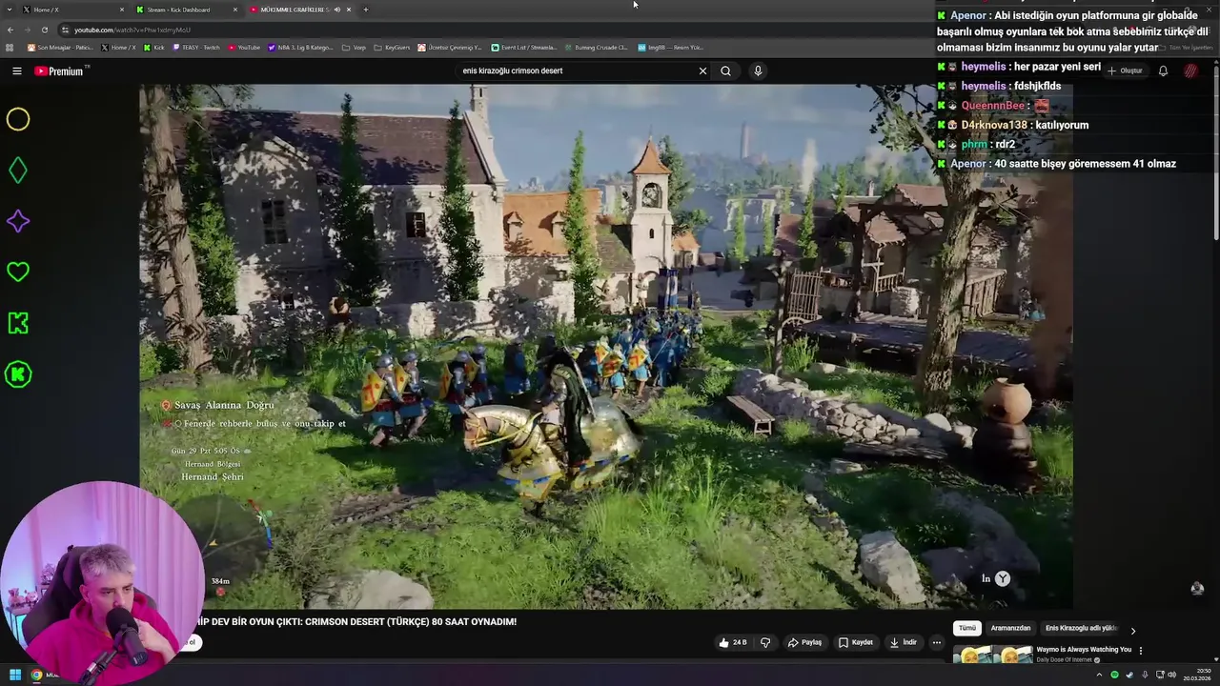Open options for Waymo video suggestion

1140,650
